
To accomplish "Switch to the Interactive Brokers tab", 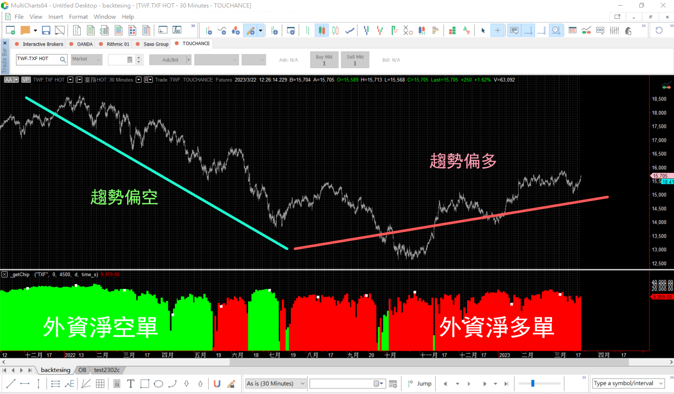I will [39, 44].
